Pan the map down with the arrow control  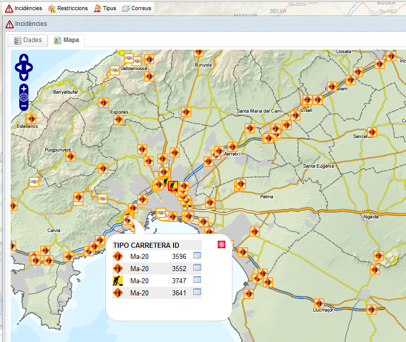[x=24, y=77]
